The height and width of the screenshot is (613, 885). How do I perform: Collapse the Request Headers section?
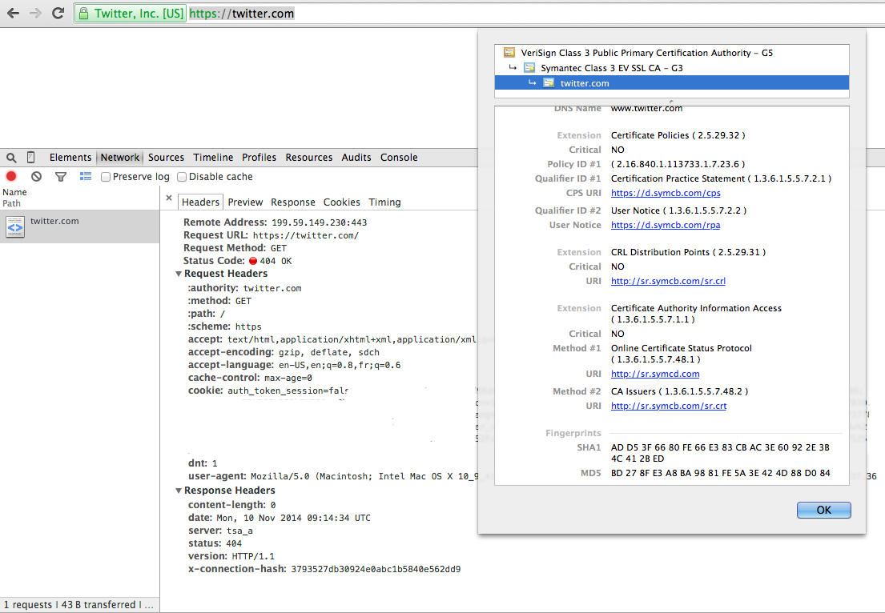179,274
